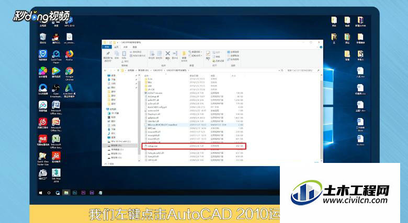Open the Microsoft Office Excel desktop icon
This screenshot has width=408, height=223.
point(56,142)
